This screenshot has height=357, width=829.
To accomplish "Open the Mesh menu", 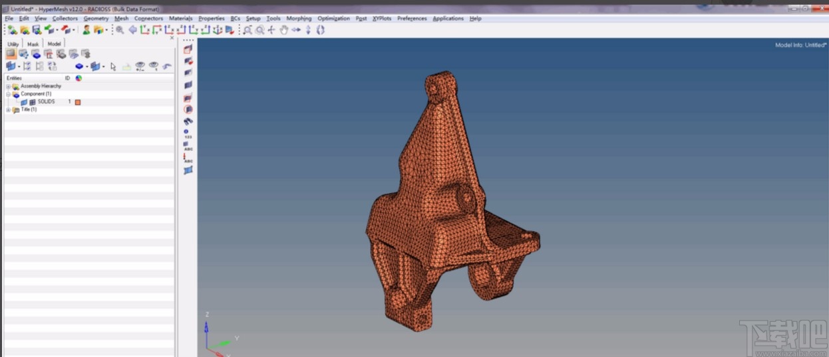I will coord(121,19).
